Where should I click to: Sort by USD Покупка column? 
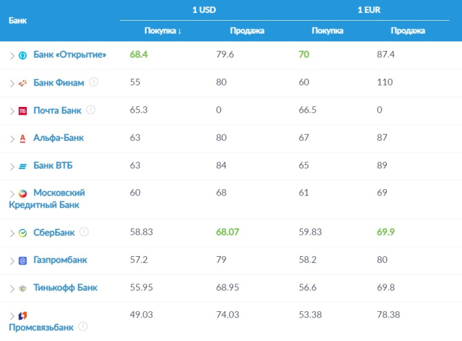pyautogui.click(x=163, y=30)
